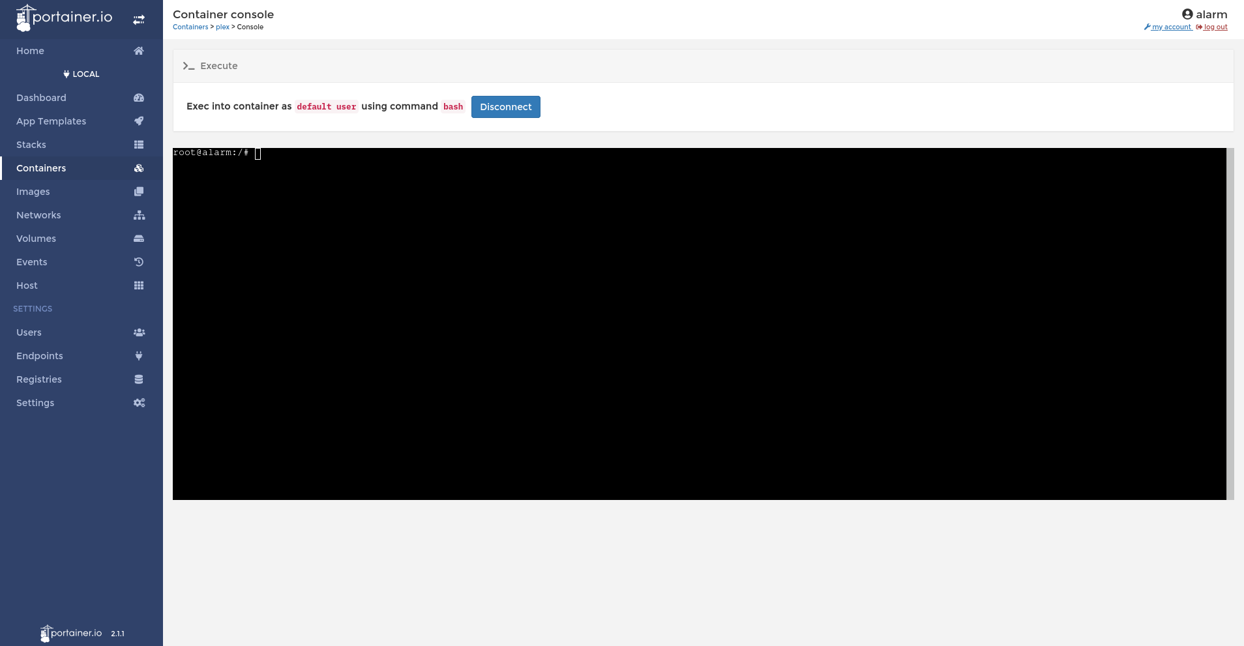Image resolution: width=1244 pixels, height=646 pixels.
Task: Follow the plex breadcrumb link
Action: click(x=222, y=27)
